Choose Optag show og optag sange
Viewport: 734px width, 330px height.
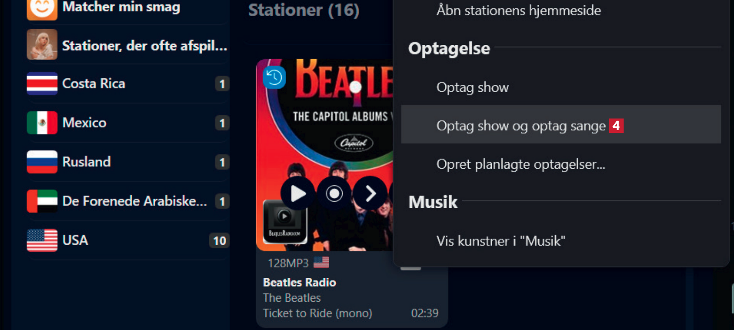coord(521,125)
